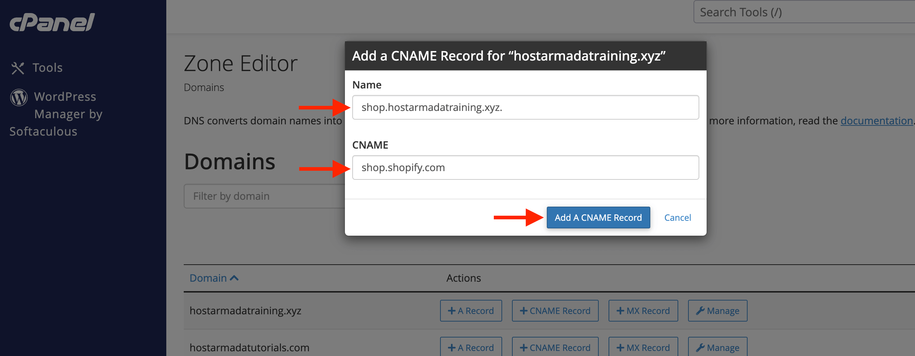Focus the Search Tools field

804,12
